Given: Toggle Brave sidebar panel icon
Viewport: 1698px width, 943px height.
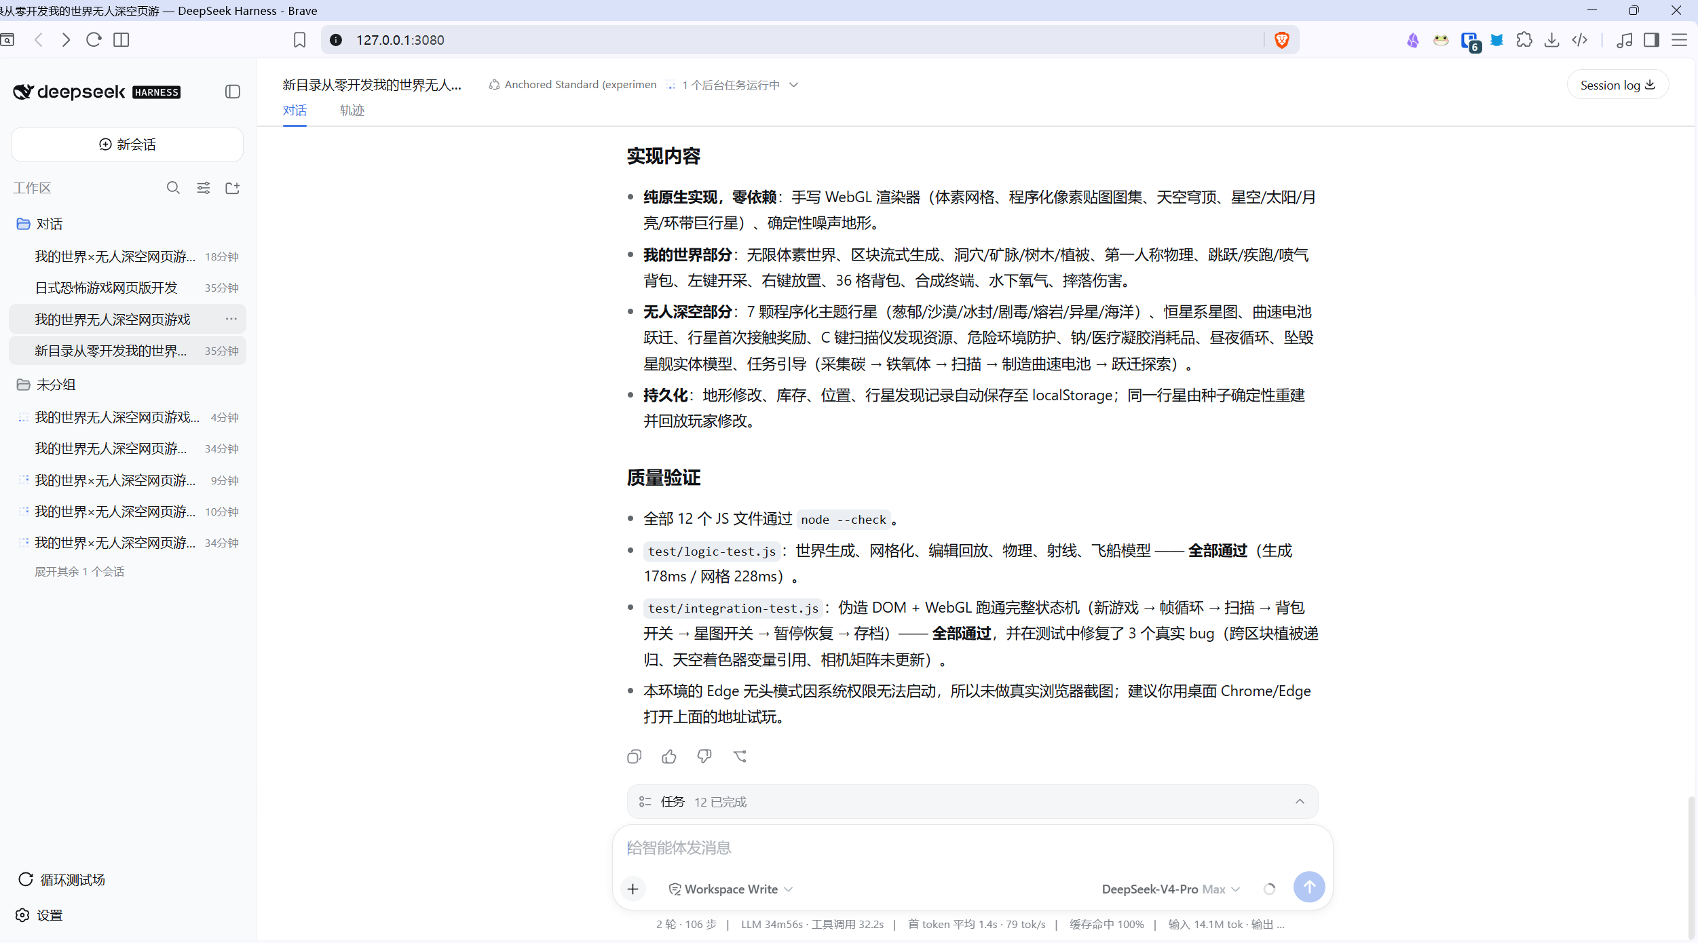Looking at the screenshot, I should (x=1652, y=40).
